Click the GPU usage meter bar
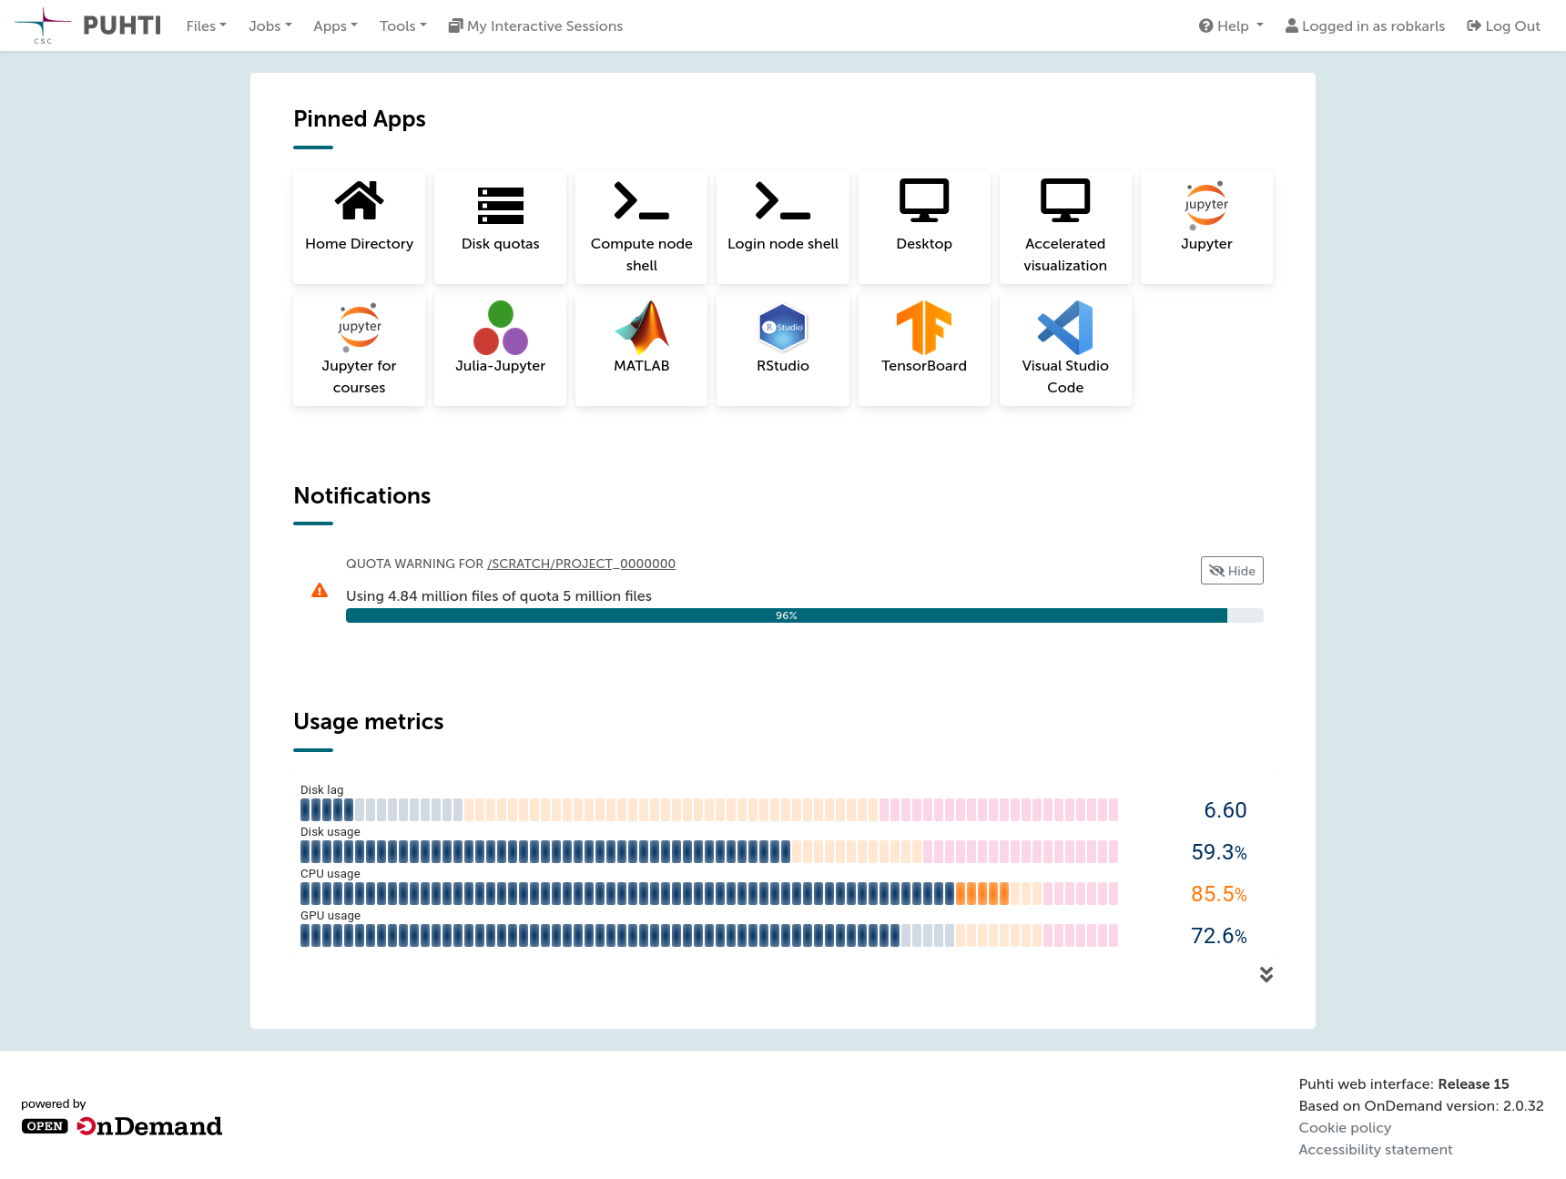This screenshot has width=1566, height=1179. click(x=709, y=936)
